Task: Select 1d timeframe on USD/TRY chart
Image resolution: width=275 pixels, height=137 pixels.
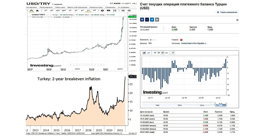Action: [x=82, y=11]
